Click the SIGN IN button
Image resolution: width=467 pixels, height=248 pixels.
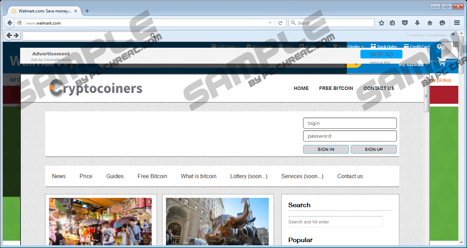[x=326, y=149]
